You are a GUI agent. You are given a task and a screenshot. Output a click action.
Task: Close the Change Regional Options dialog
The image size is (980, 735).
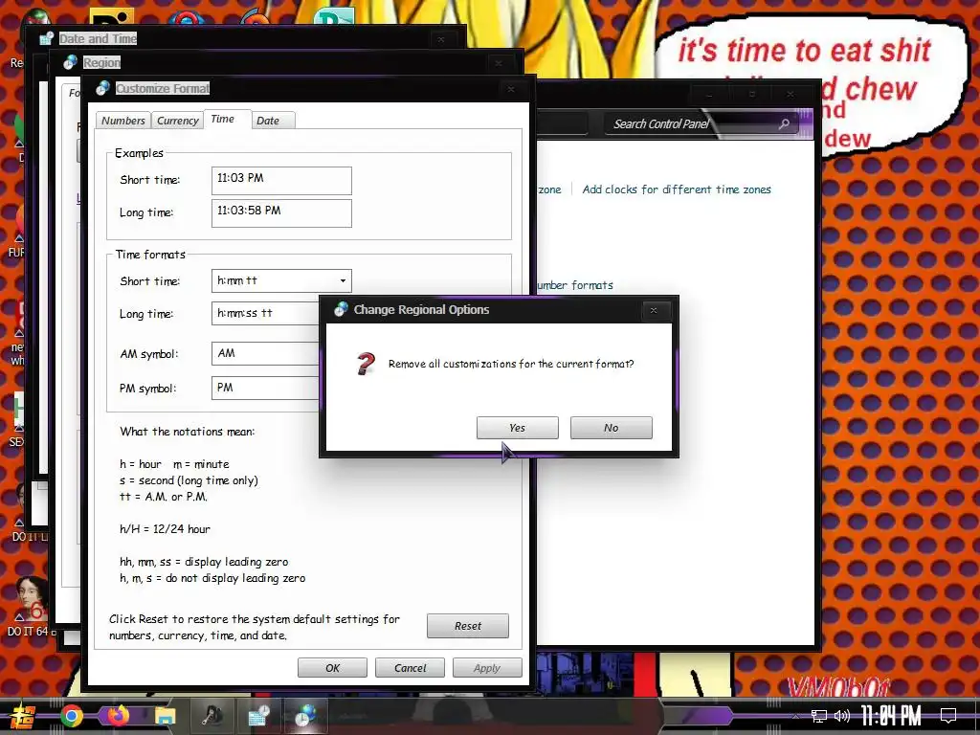point(653,310)
